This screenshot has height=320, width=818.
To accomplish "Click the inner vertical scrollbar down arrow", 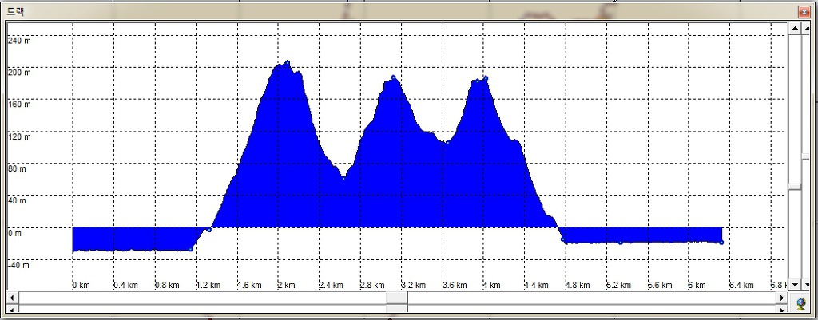I will pos(795,285).
